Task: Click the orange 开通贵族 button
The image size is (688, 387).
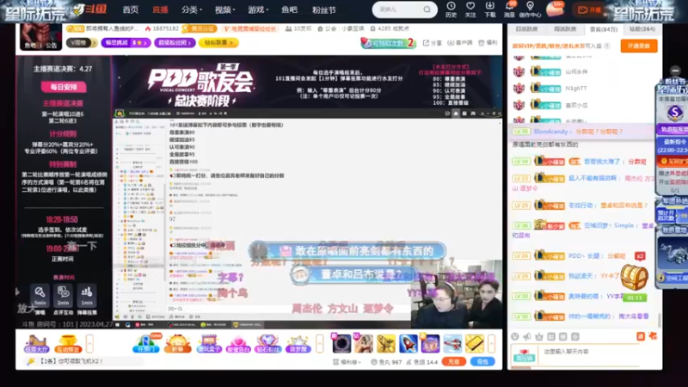Action: tap(639, 46)
